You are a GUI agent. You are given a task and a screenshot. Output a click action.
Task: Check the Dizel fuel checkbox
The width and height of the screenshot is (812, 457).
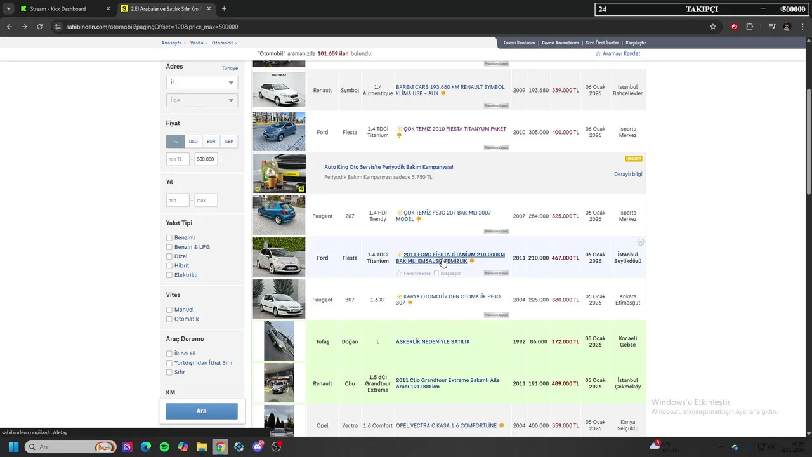(169, 256)
